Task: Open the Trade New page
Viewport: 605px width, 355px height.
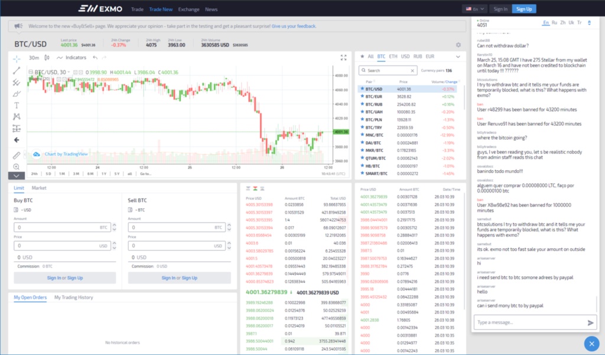Action: (161, 9)
